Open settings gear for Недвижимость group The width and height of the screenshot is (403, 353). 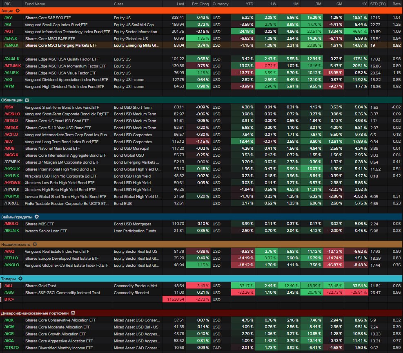click(35, 244)
